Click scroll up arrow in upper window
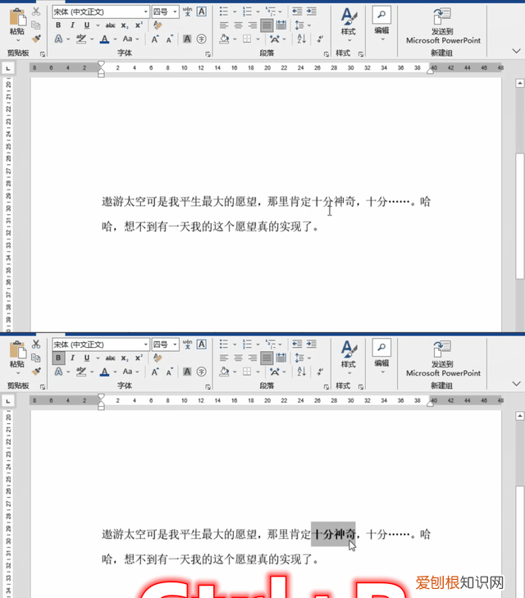 [519, 83]
